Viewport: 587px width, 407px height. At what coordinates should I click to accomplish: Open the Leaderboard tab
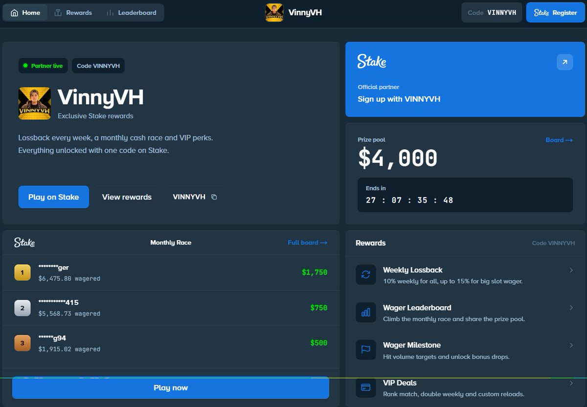coord(131,13)
